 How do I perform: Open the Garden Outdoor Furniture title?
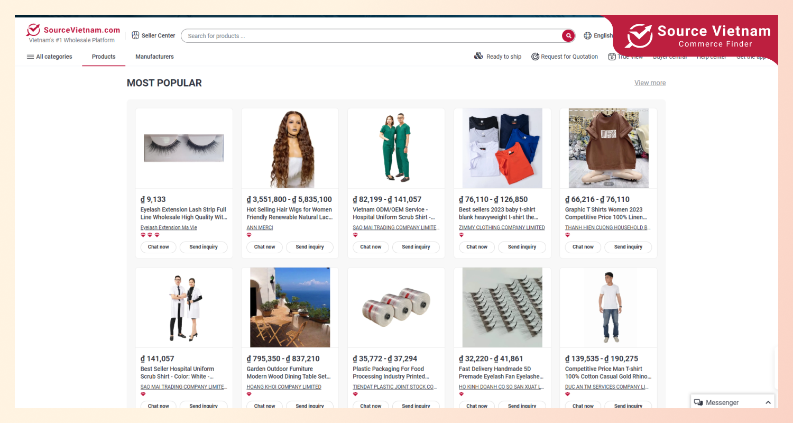click(289, 373)
